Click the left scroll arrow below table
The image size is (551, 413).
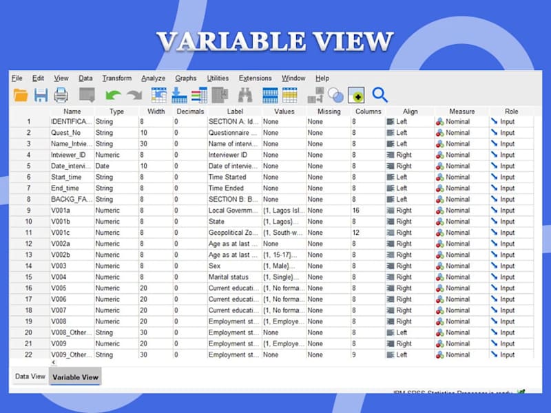coord(54,362)
